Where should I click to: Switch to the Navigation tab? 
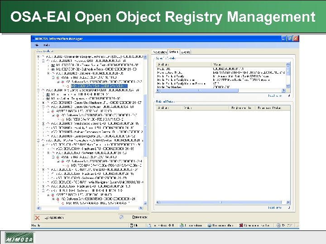[160, 52]
